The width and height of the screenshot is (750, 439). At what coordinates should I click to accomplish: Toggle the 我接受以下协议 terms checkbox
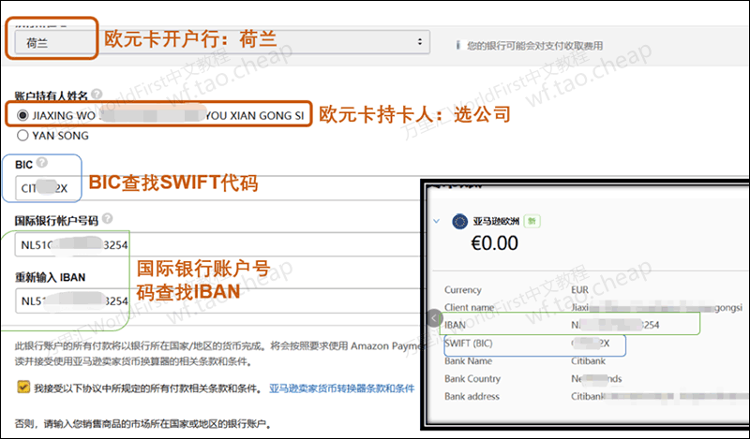click(x=22, y=387)
